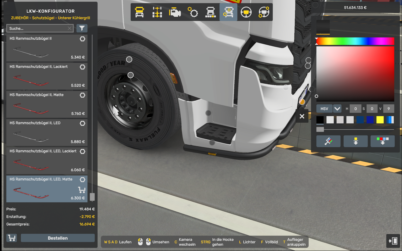Image resolution: width=402 pixels, height=251 pixels.
Task: Open the engine configuration tab
Action: (175, 12)
